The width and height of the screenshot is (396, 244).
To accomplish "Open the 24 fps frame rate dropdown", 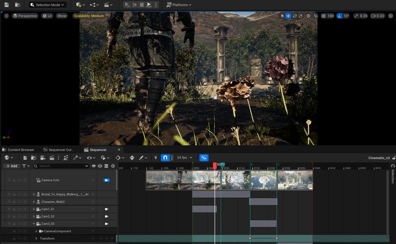I will [x=184, y=157].
